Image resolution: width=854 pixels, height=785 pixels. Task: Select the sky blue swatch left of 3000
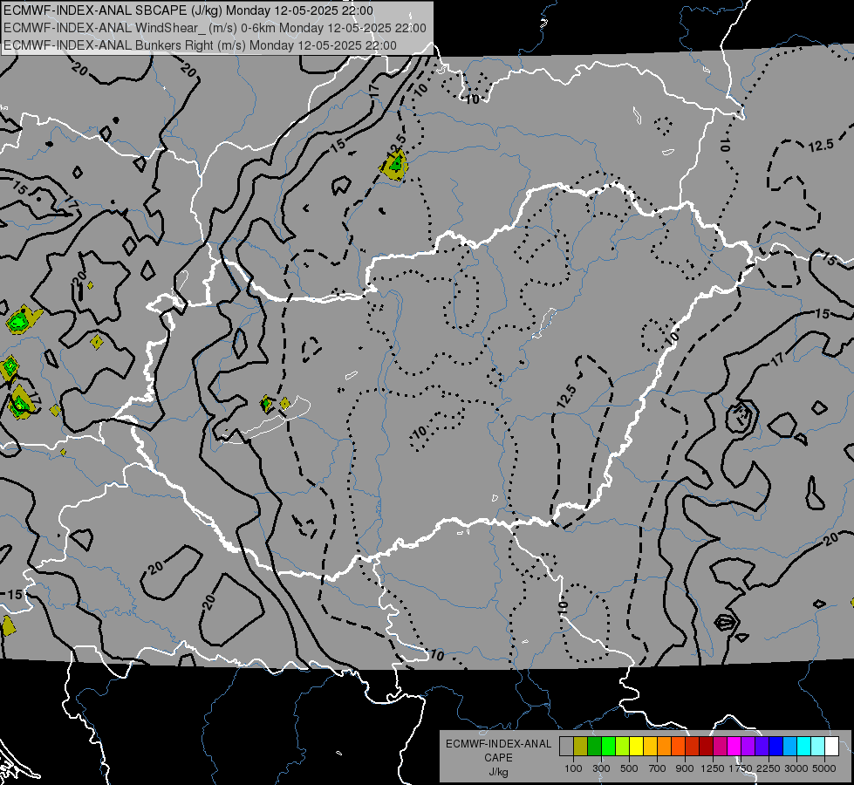pos(790,746)
